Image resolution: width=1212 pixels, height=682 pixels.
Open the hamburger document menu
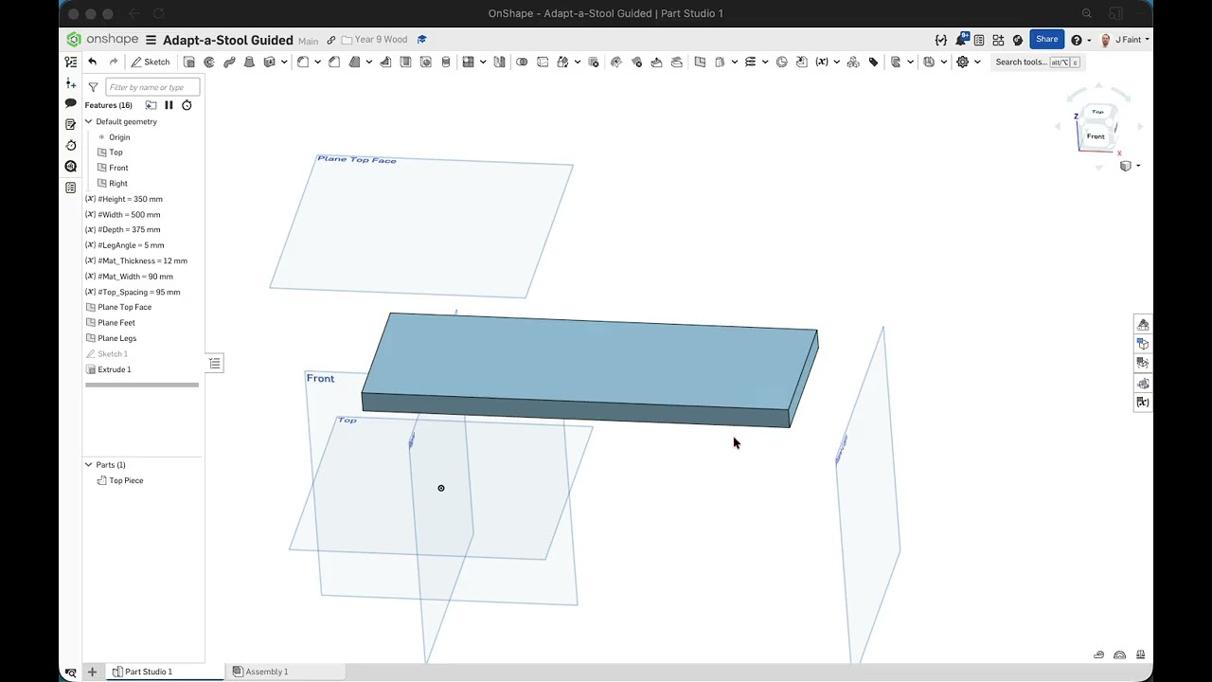[x=151, y=40]
